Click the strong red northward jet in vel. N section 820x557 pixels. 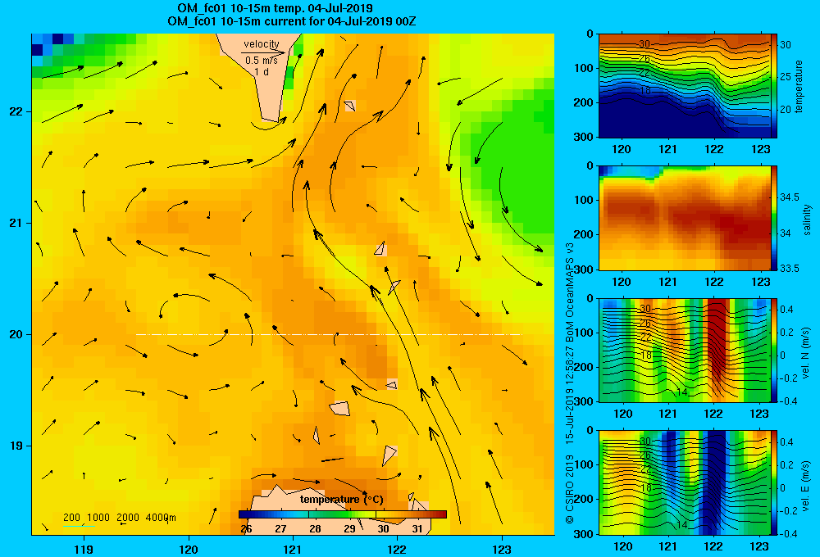(x=717, y=340)
